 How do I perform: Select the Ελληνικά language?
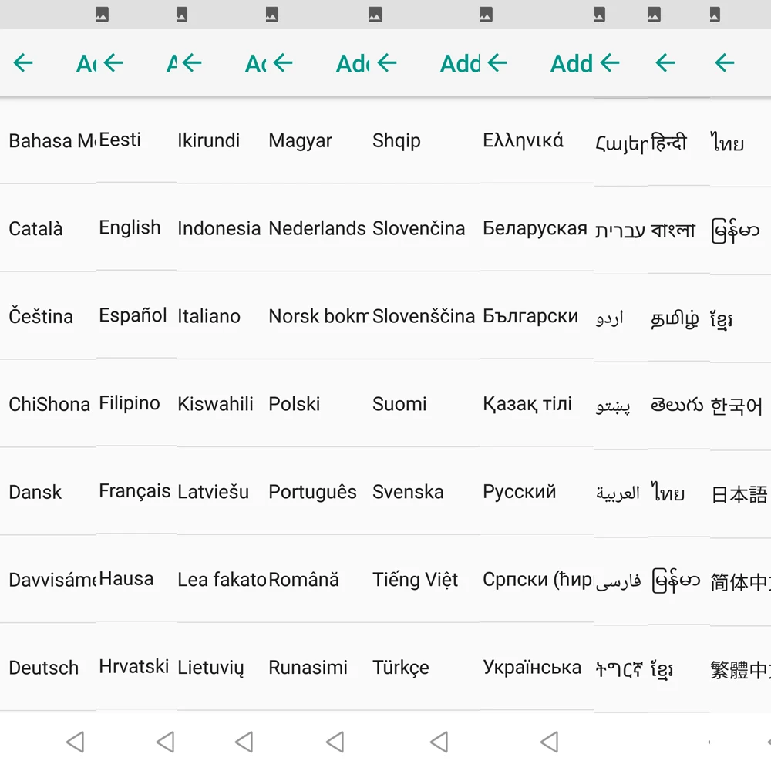point(524,140)
